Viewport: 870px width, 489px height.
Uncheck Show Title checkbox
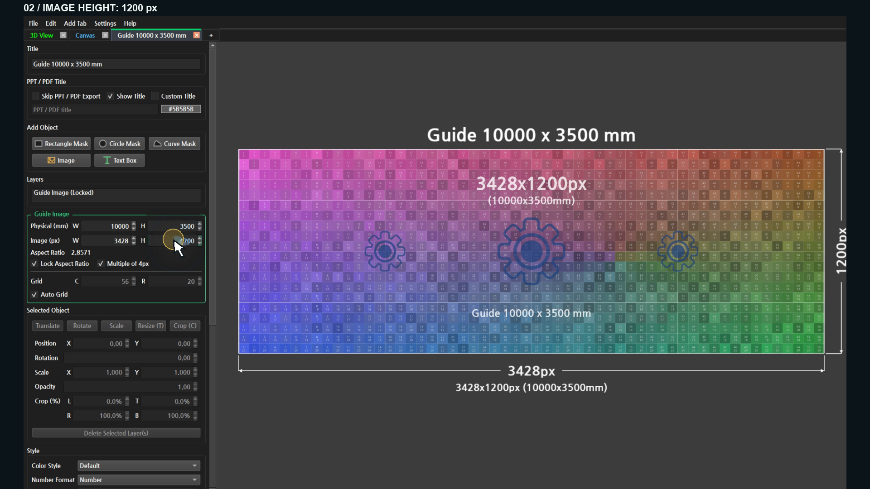110,96
